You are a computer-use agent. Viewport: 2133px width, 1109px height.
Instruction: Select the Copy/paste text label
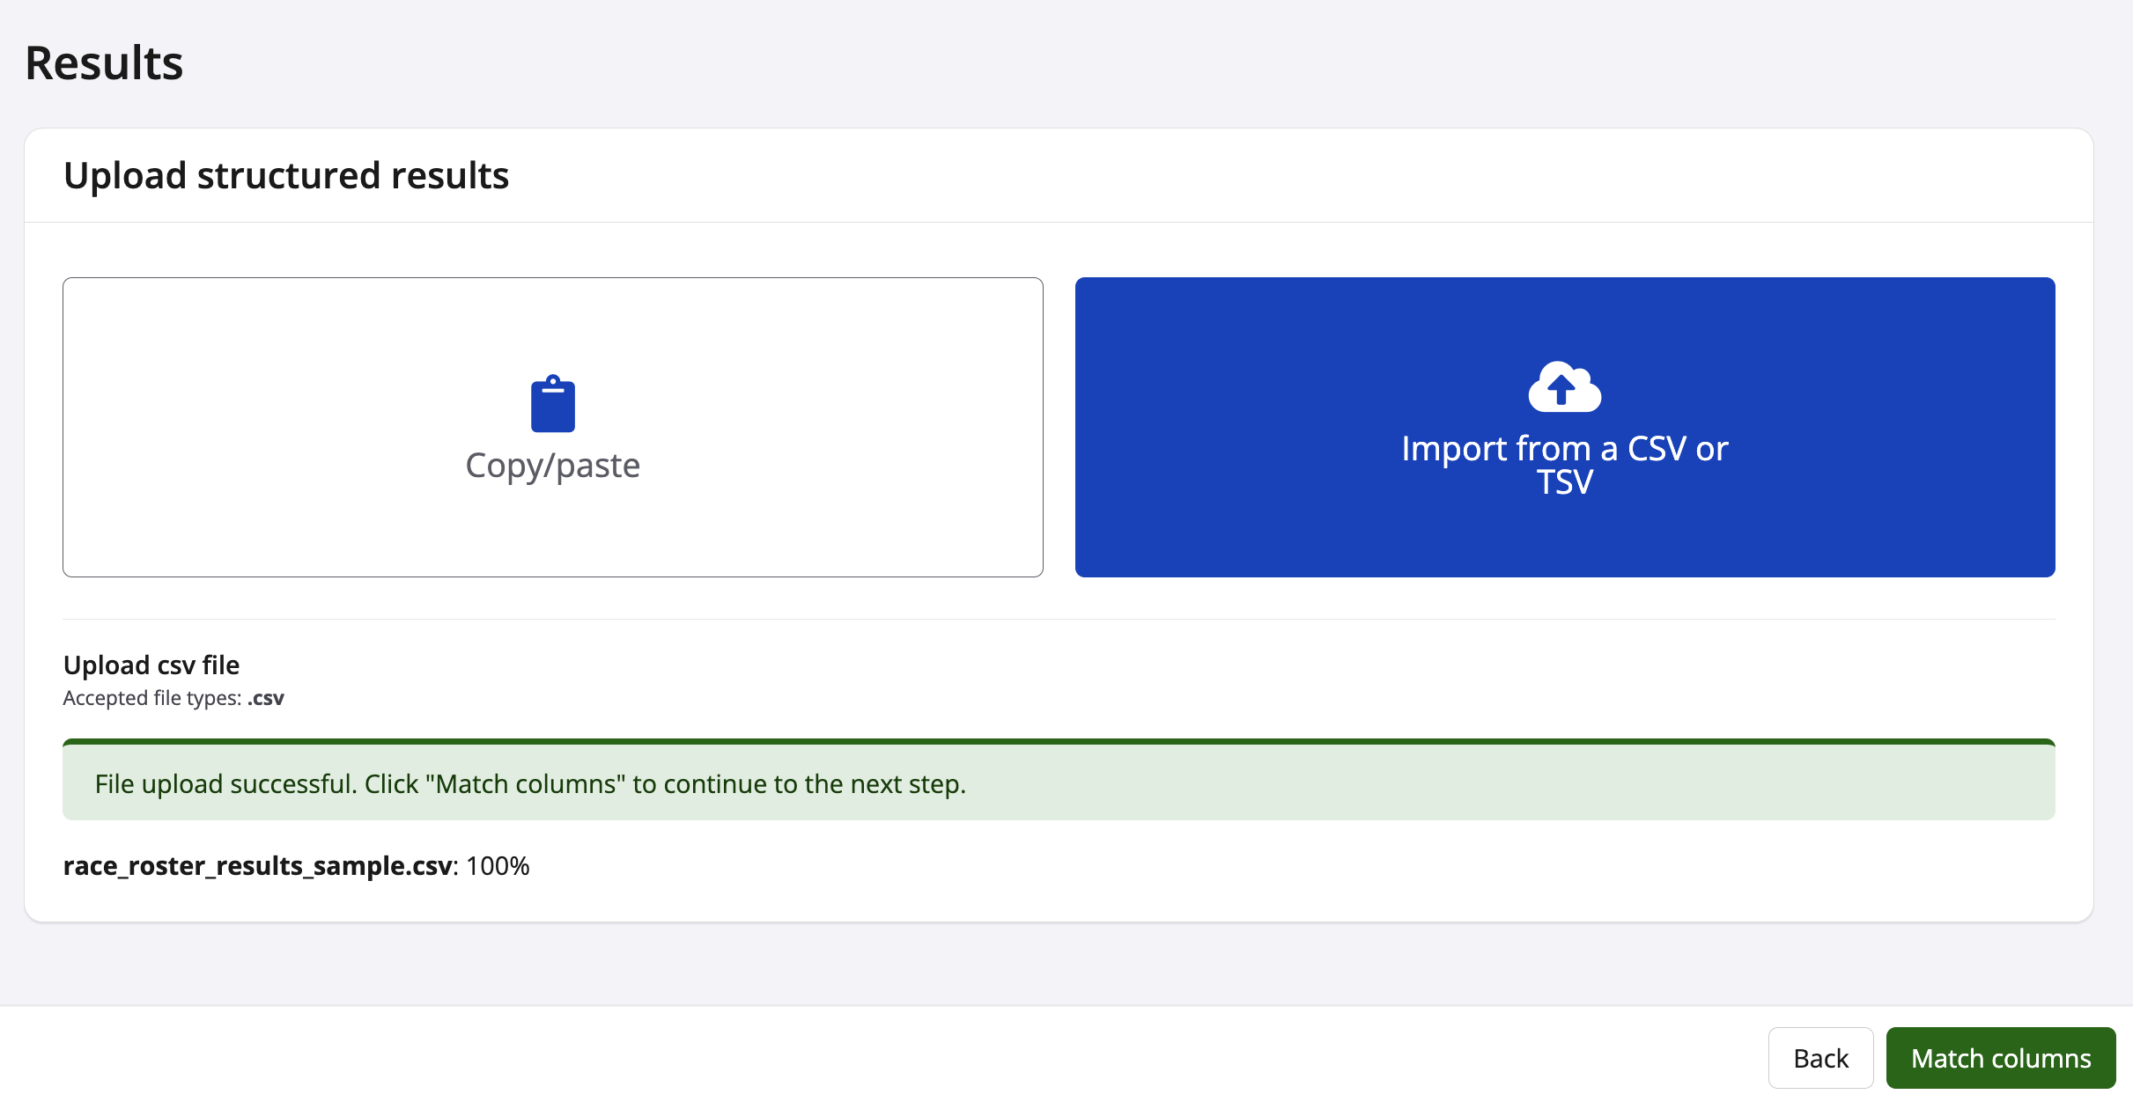552,466
